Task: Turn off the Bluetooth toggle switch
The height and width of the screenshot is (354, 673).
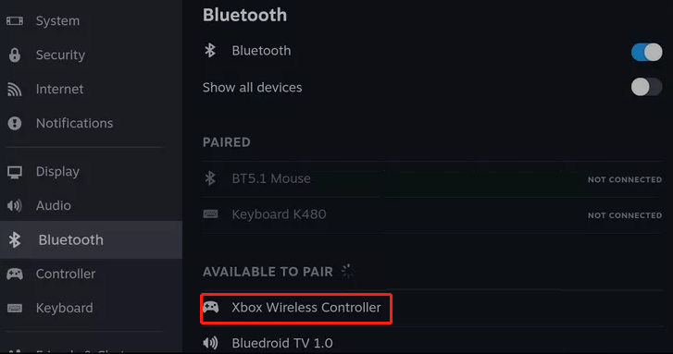Action: [646, 53]
